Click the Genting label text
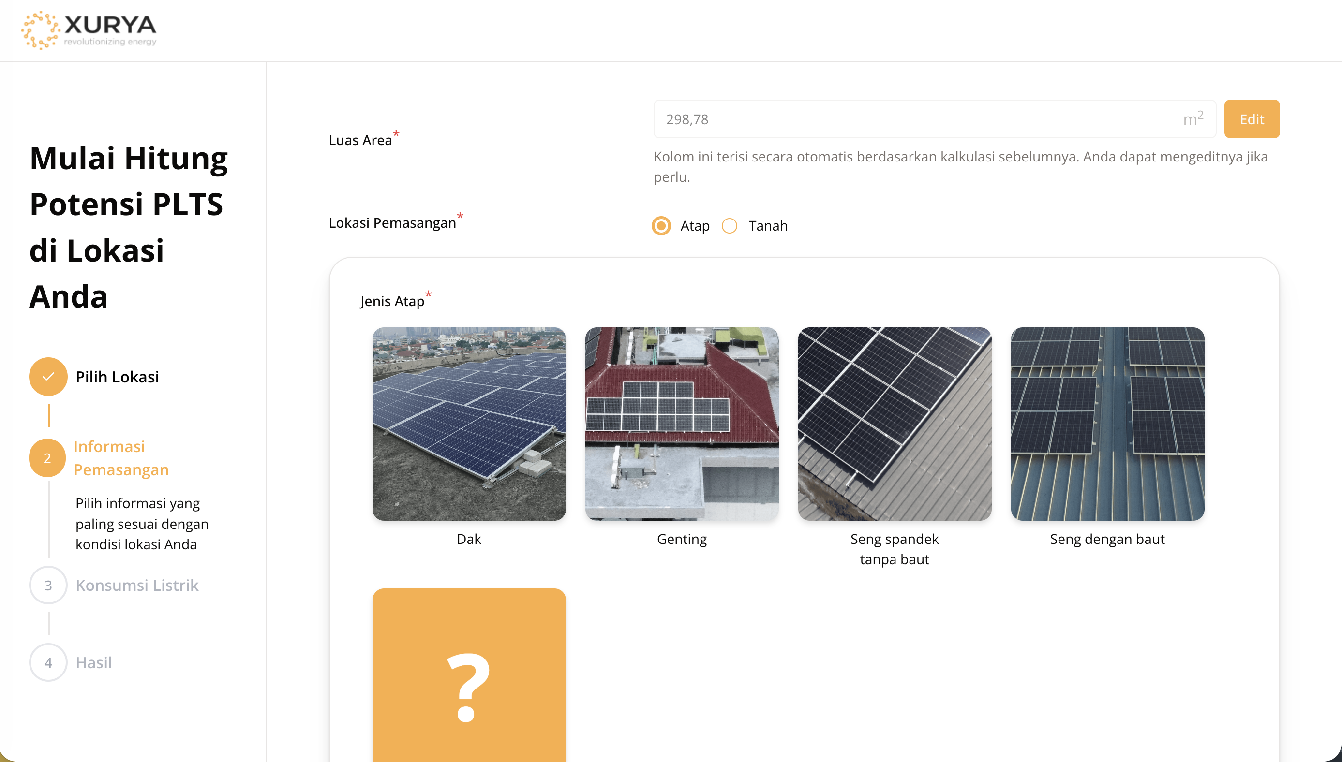1342x762 pixels. [x=681, y=539]
